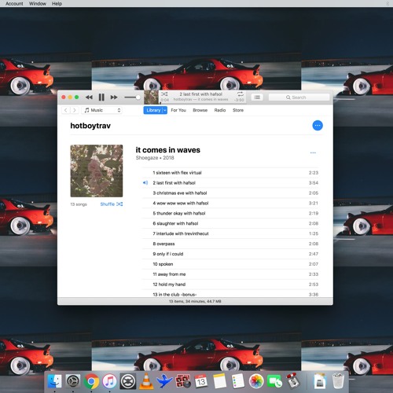The width and height of the screenshot is (393, 393).
Task: Open the Music media picker dropdown
Action: tap(102, 110)
